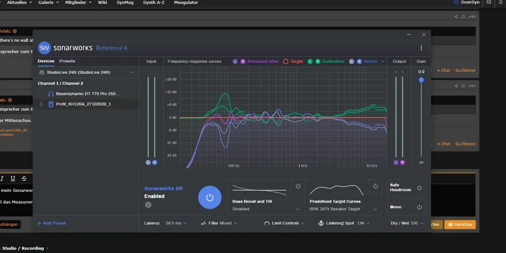Click Add Preset
The image size is (506, 253).
pos(51,223)
